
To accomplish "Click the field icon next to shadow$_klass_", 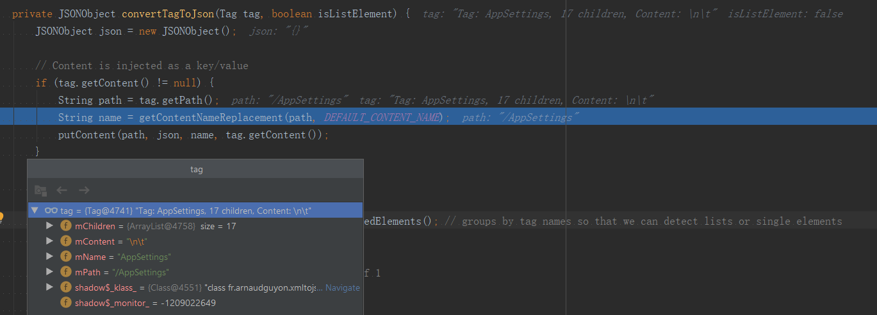I will tap(65, 287).
